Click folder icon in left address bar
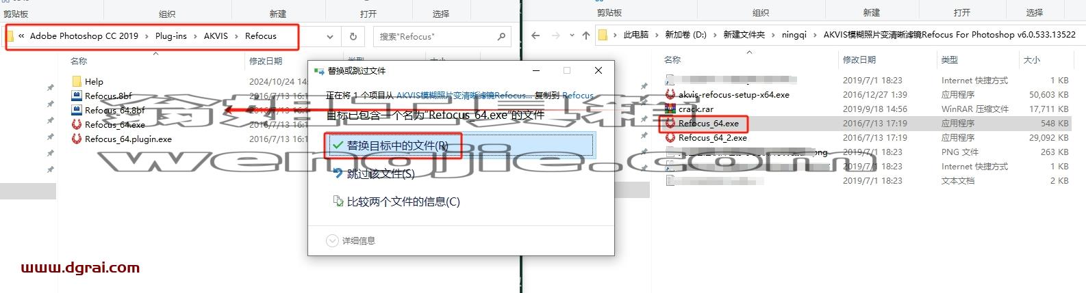Viewport: 1086px width, 293px height. pos(10,36)
